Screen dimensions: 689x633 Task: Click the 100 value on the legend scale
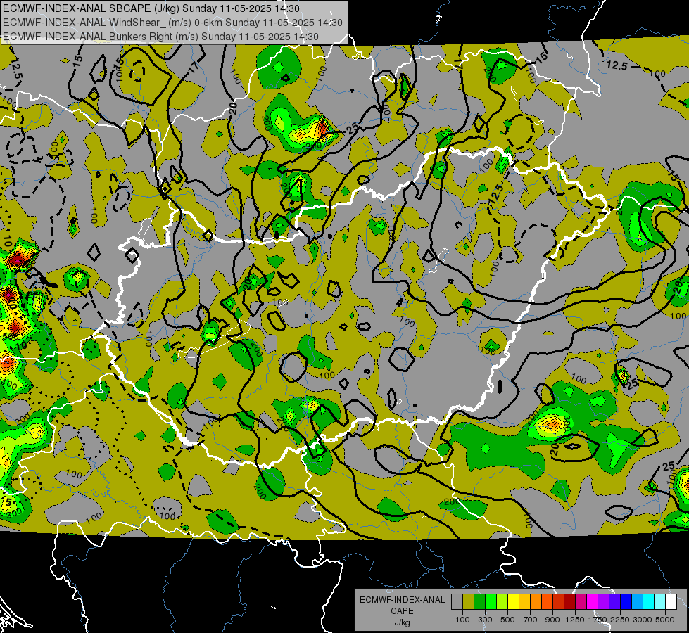coord(462,620)
